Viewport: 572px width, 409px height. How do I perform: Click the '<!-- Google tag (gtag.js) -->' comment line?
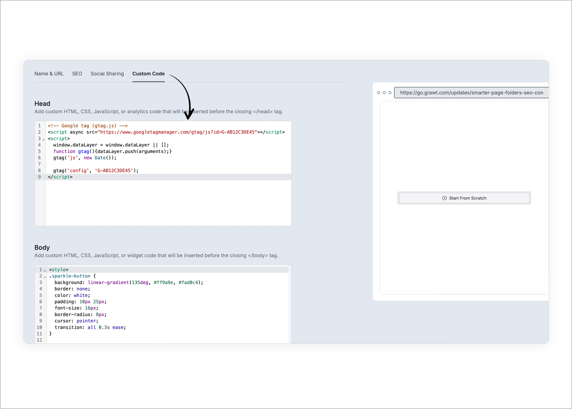[88, 126]
